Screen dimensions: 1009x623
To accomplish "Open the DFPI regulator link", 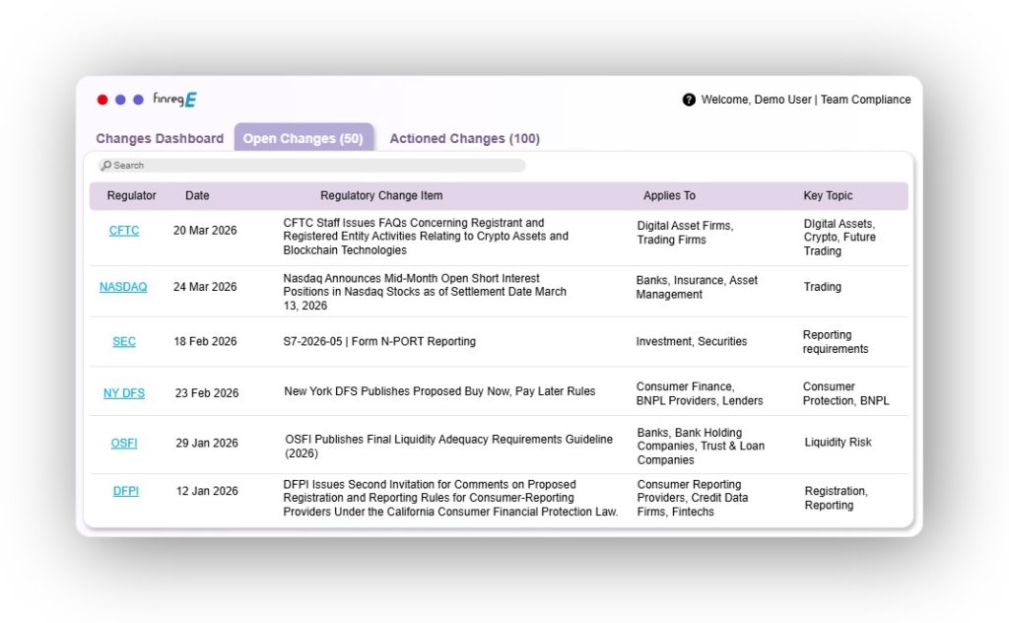I will [125, 491].
